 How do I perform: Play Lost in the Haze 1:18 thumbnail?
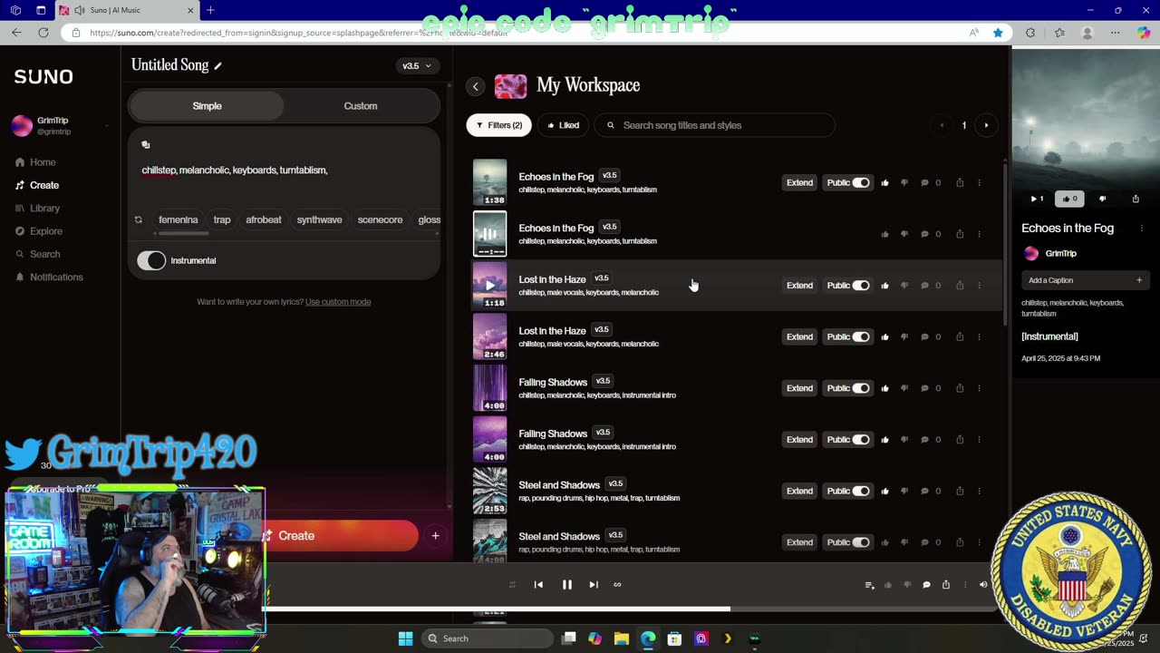click(490, 285)
